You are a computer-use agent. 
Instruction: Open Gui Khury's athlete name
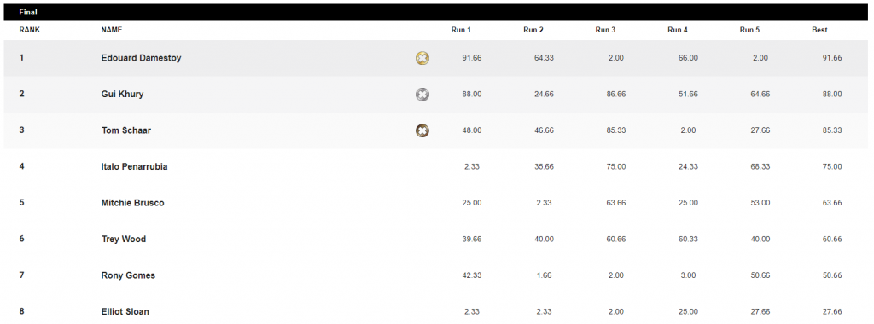[x=122, y=94]
